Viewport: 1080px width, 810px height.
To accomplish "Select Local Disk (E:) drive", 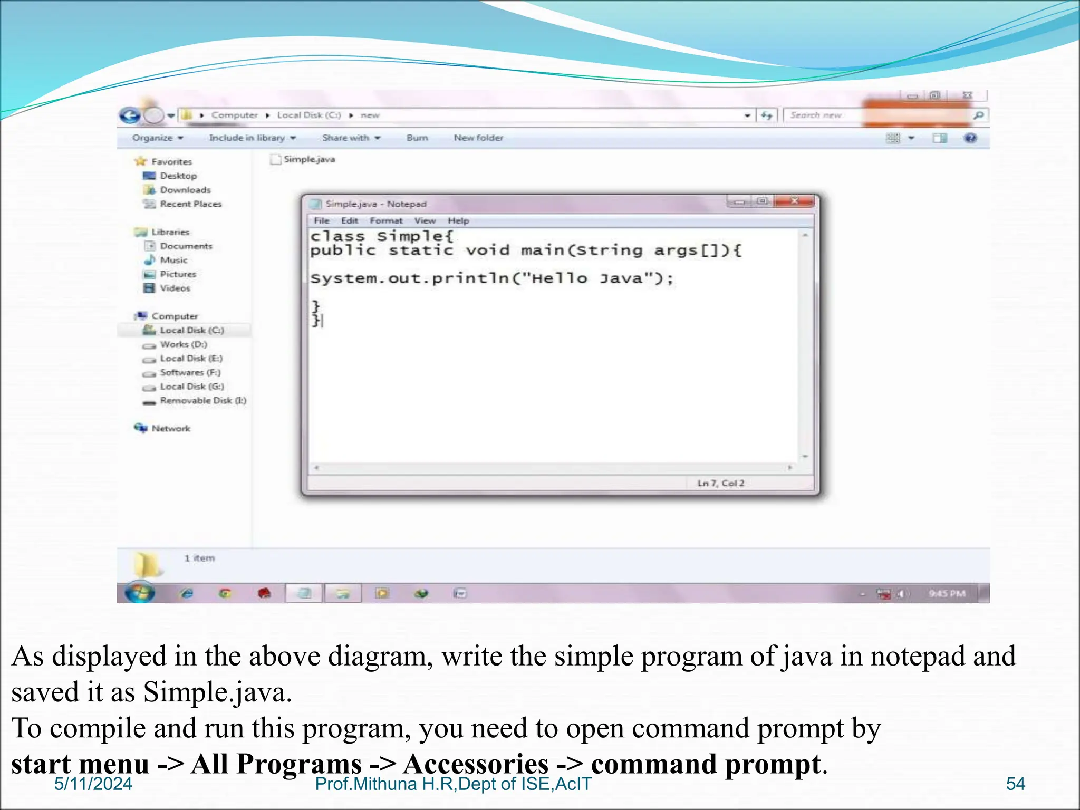I will pyautogui.click(x=182, y=359).
